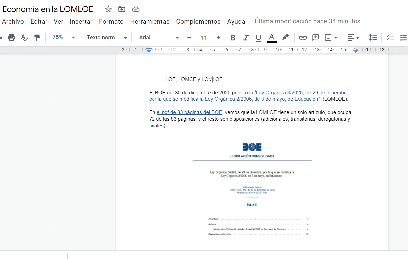This screenshot has width=408, height=259.
Task: Open the Ley Orgánica 3/2020 hyperlink
Action: pos(302,93)
